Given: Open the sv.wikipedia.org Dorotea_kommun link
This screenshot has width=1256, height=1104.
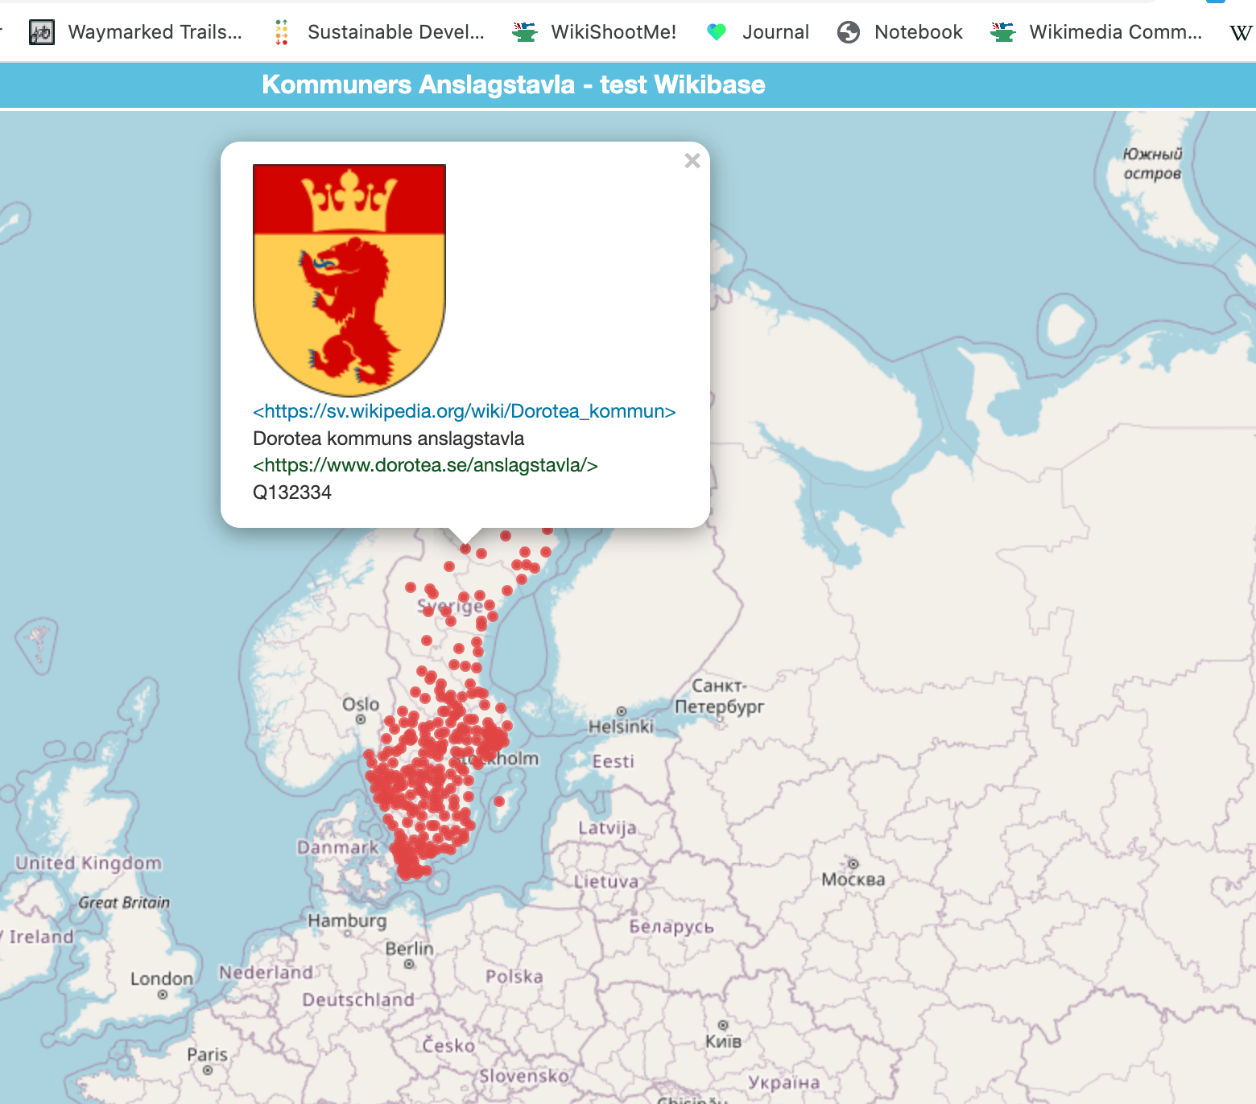Looking at the screenshot, I should 464,411.
